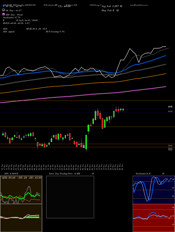Click the 'BUY Growing @ 1%' signal text
The image size is (175, 232).
click(55, 32)
